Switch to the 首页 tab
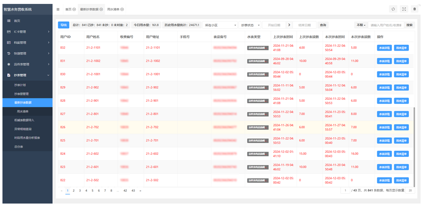Viewport: 425px width, 206px height. 68,9
